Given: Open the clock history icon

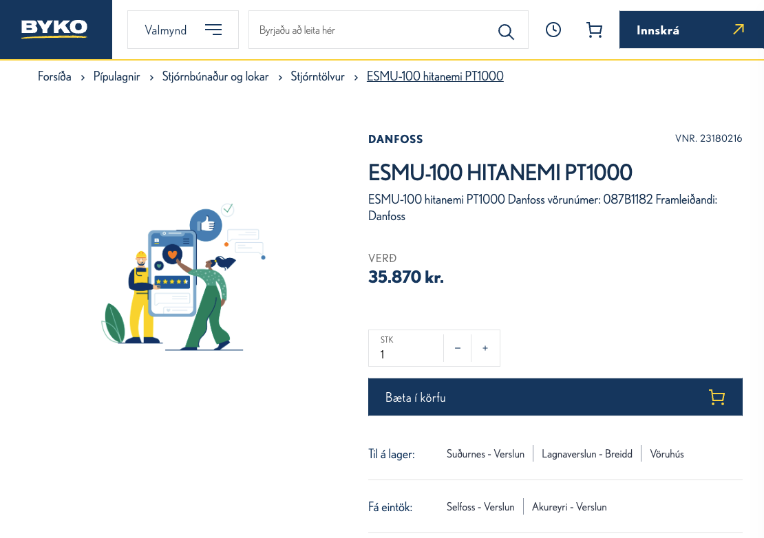Looking at the screenshot, I should [553, 30].
